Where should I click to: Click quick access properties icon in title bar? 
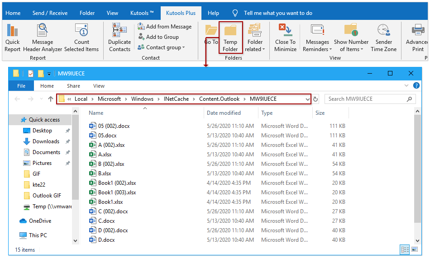tap(31, 74)
